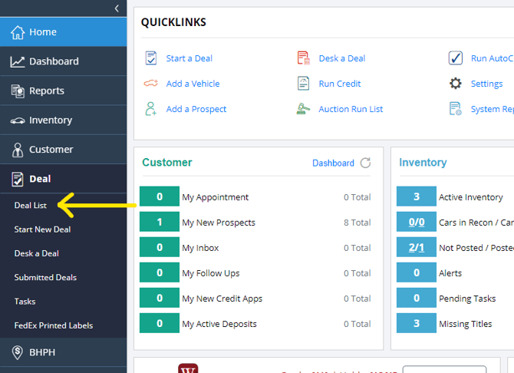Click the Start a Deal clipboard icon
This screenshot has height=373, width=514.
click(151, 58)
